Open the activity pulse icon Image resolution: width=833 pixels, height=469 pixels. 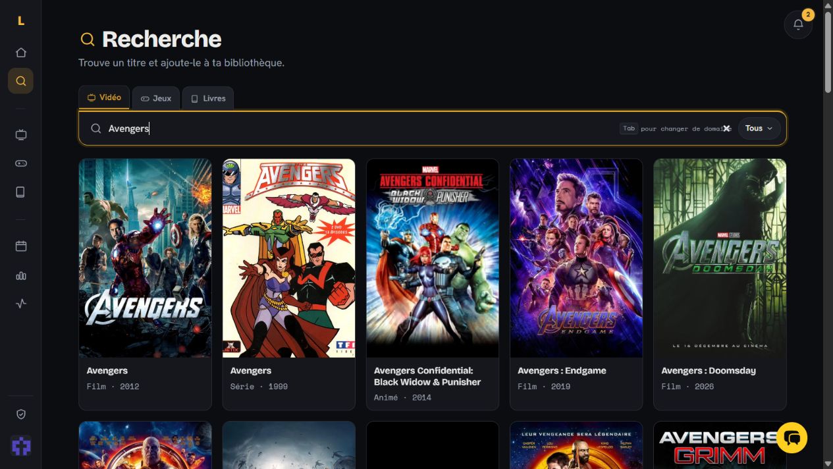coord(20,304)
